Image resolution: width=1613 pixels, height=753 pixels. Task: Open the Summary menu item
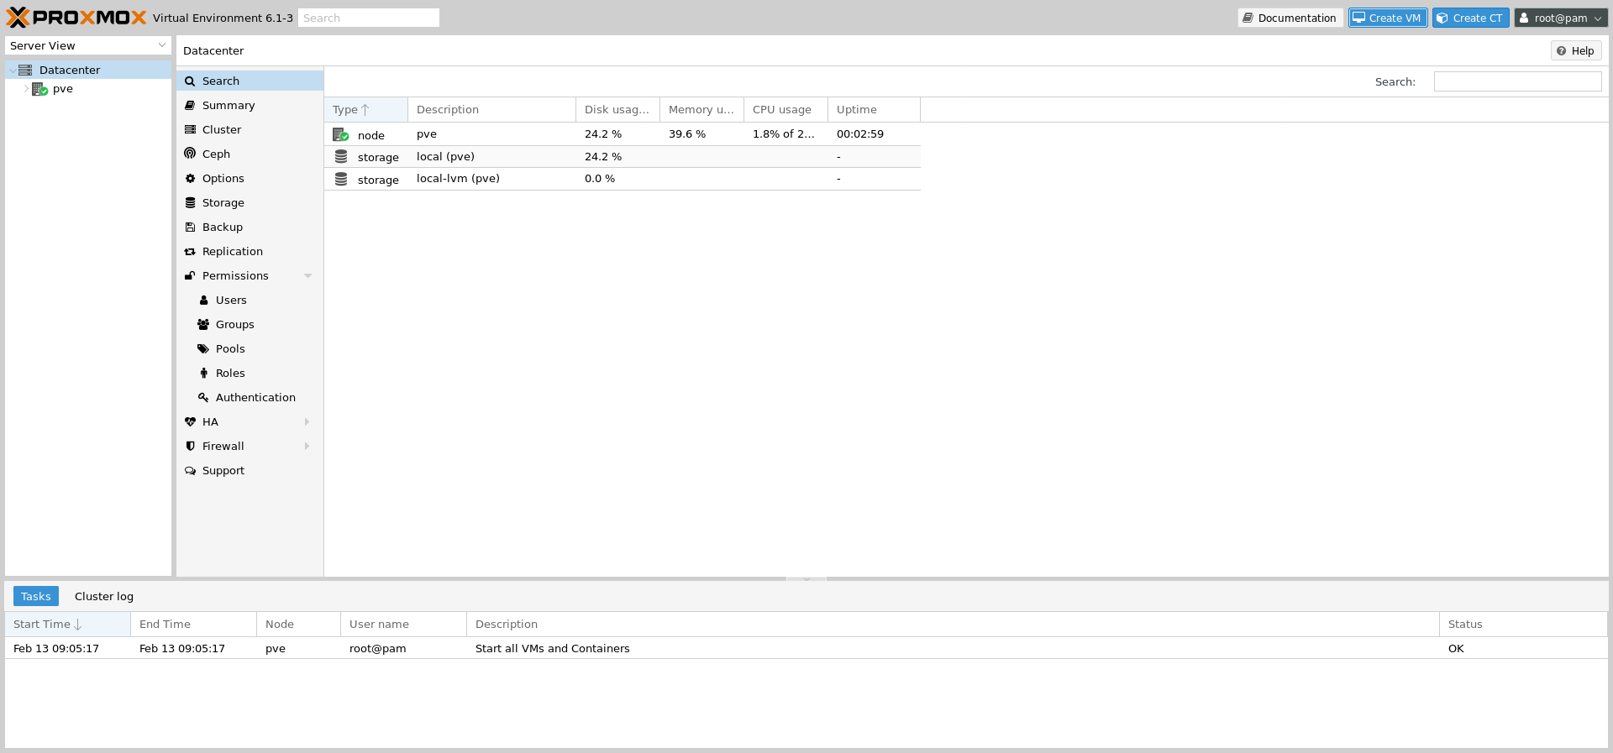[250, 106]
